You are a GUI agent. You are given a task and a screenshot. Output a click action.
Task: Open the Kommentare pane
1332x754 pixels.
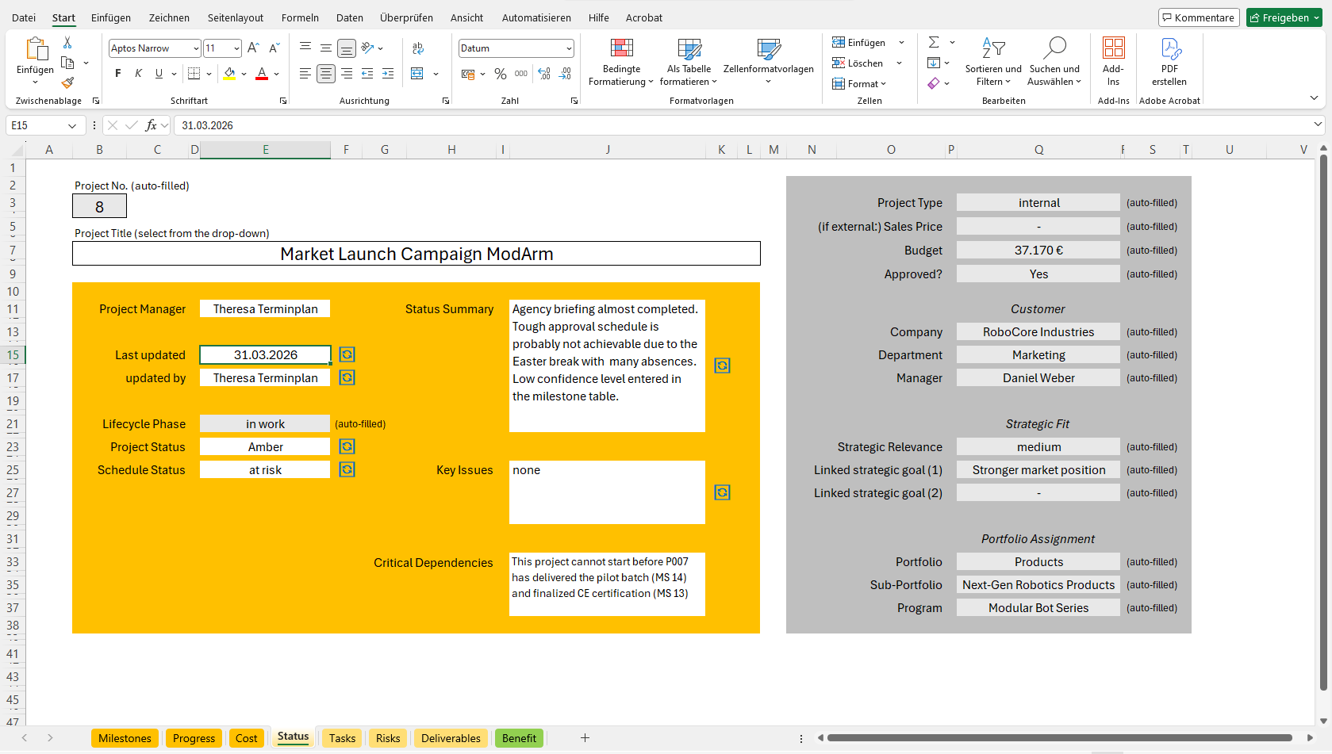(x=1198, y=17)
